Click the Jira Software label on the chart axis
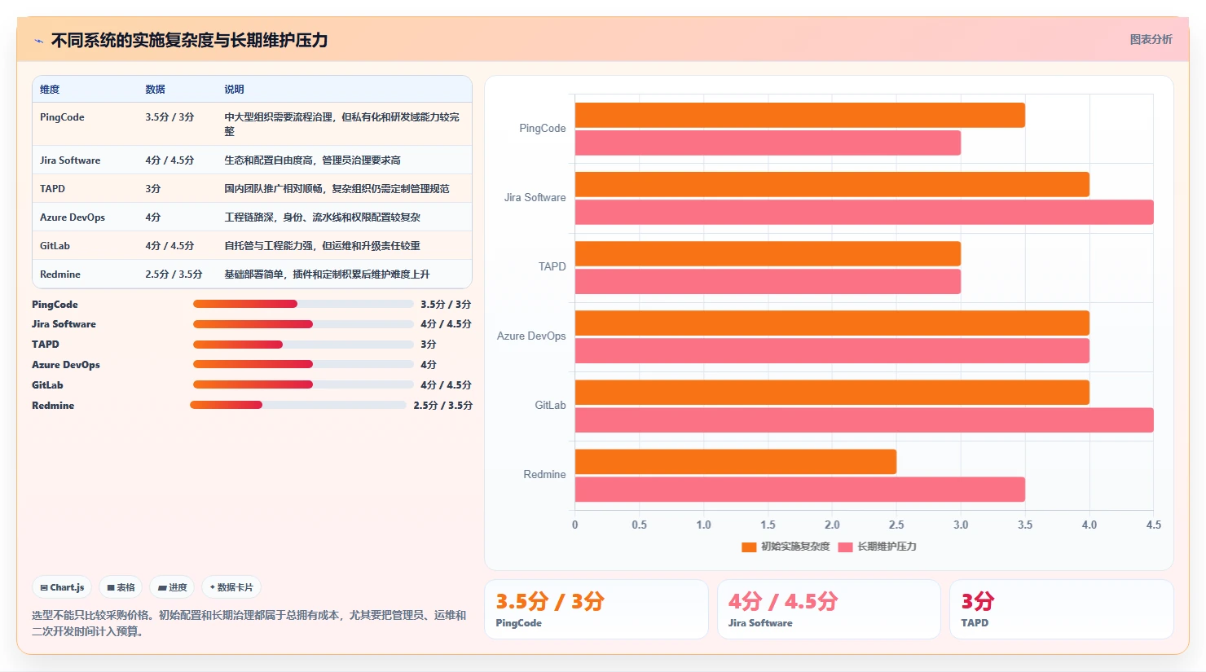 [x=535, y=197]
